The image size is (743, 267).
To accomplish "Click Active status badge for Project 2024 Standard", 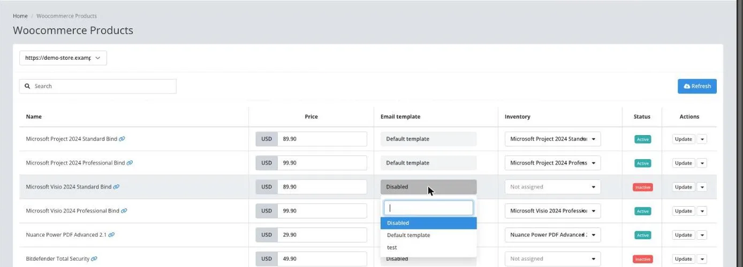I will (x=643, y=139).
